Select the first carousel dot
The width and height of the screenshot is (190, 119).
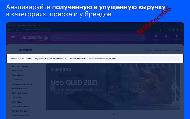pyautogui.click(x=110, y=114)
